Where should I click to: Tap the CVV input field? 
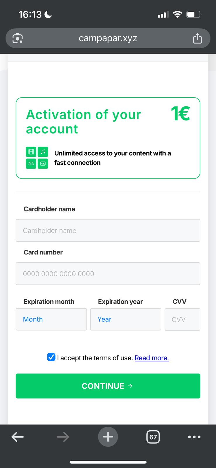coord(182,319)
